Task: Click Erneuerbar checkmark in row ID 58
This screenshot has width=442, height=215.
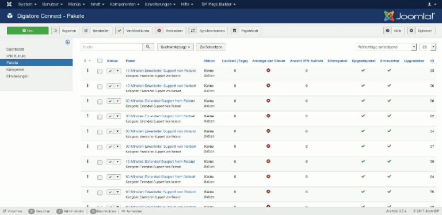Action: [389, 161]
